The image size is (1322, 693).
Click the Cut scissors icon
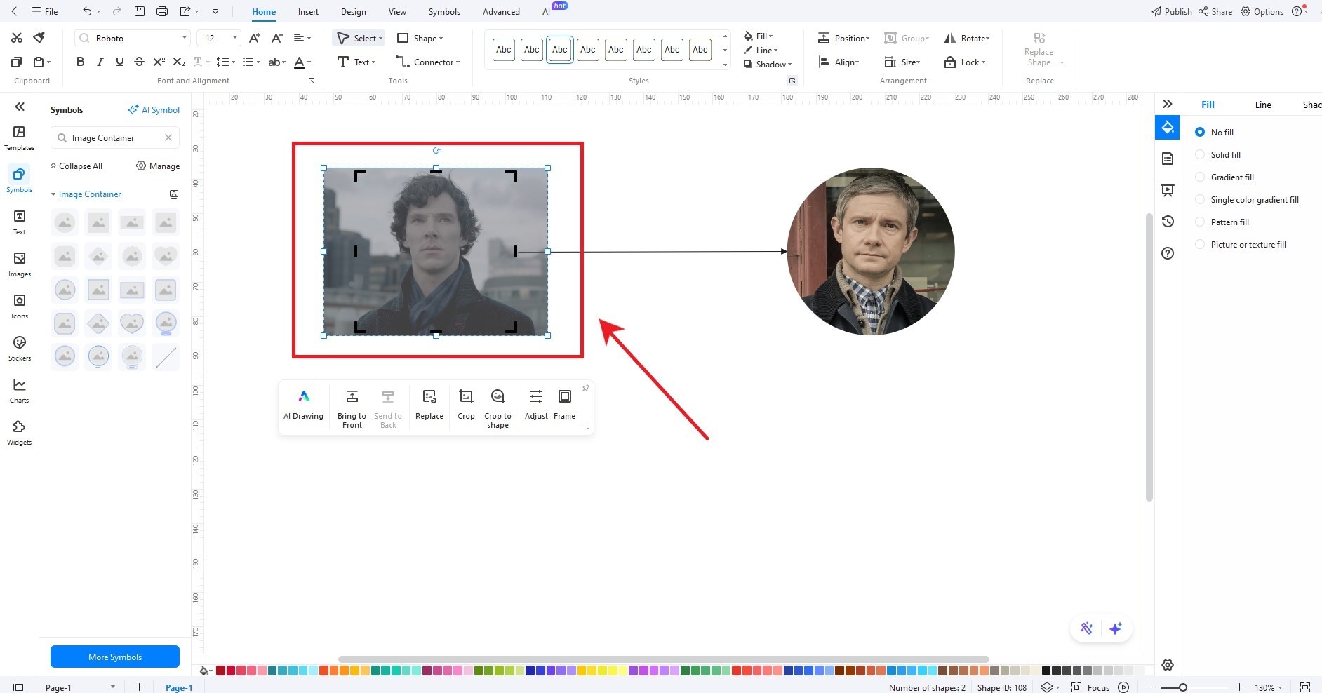click(x=17, y=38)
